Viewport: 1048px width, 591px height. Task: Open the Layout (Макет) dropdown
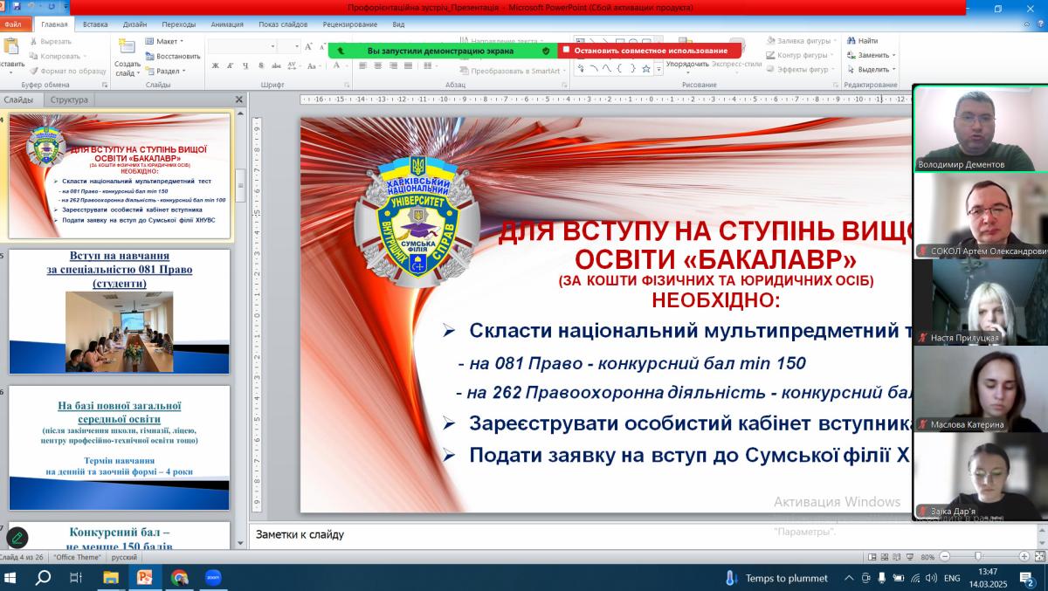165,41
